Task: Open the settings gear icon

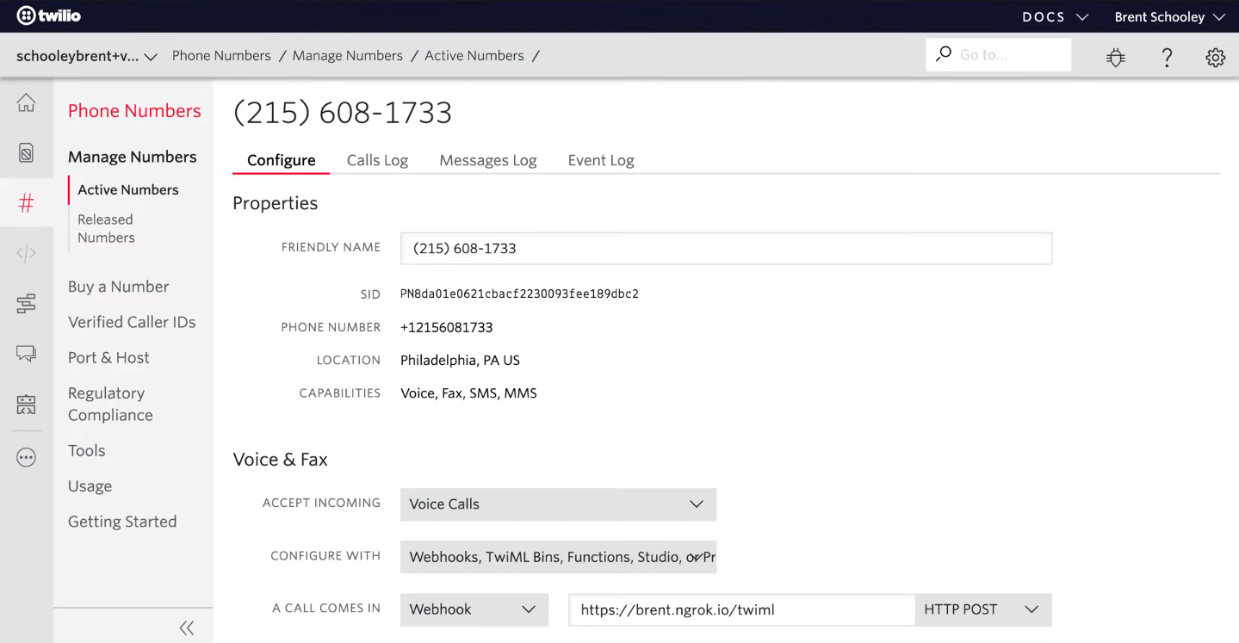Action: 1215,57
